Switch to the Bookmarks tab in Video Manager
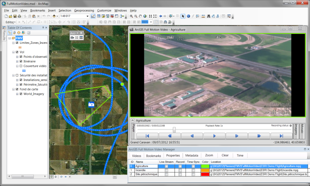310x186 pixels. [153, 155]
